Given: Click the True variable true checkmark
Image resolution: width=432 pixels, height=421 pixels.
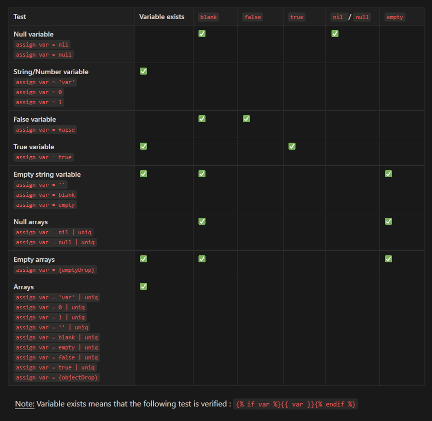Looking at the screenshot, I should [x=292, y=146].
